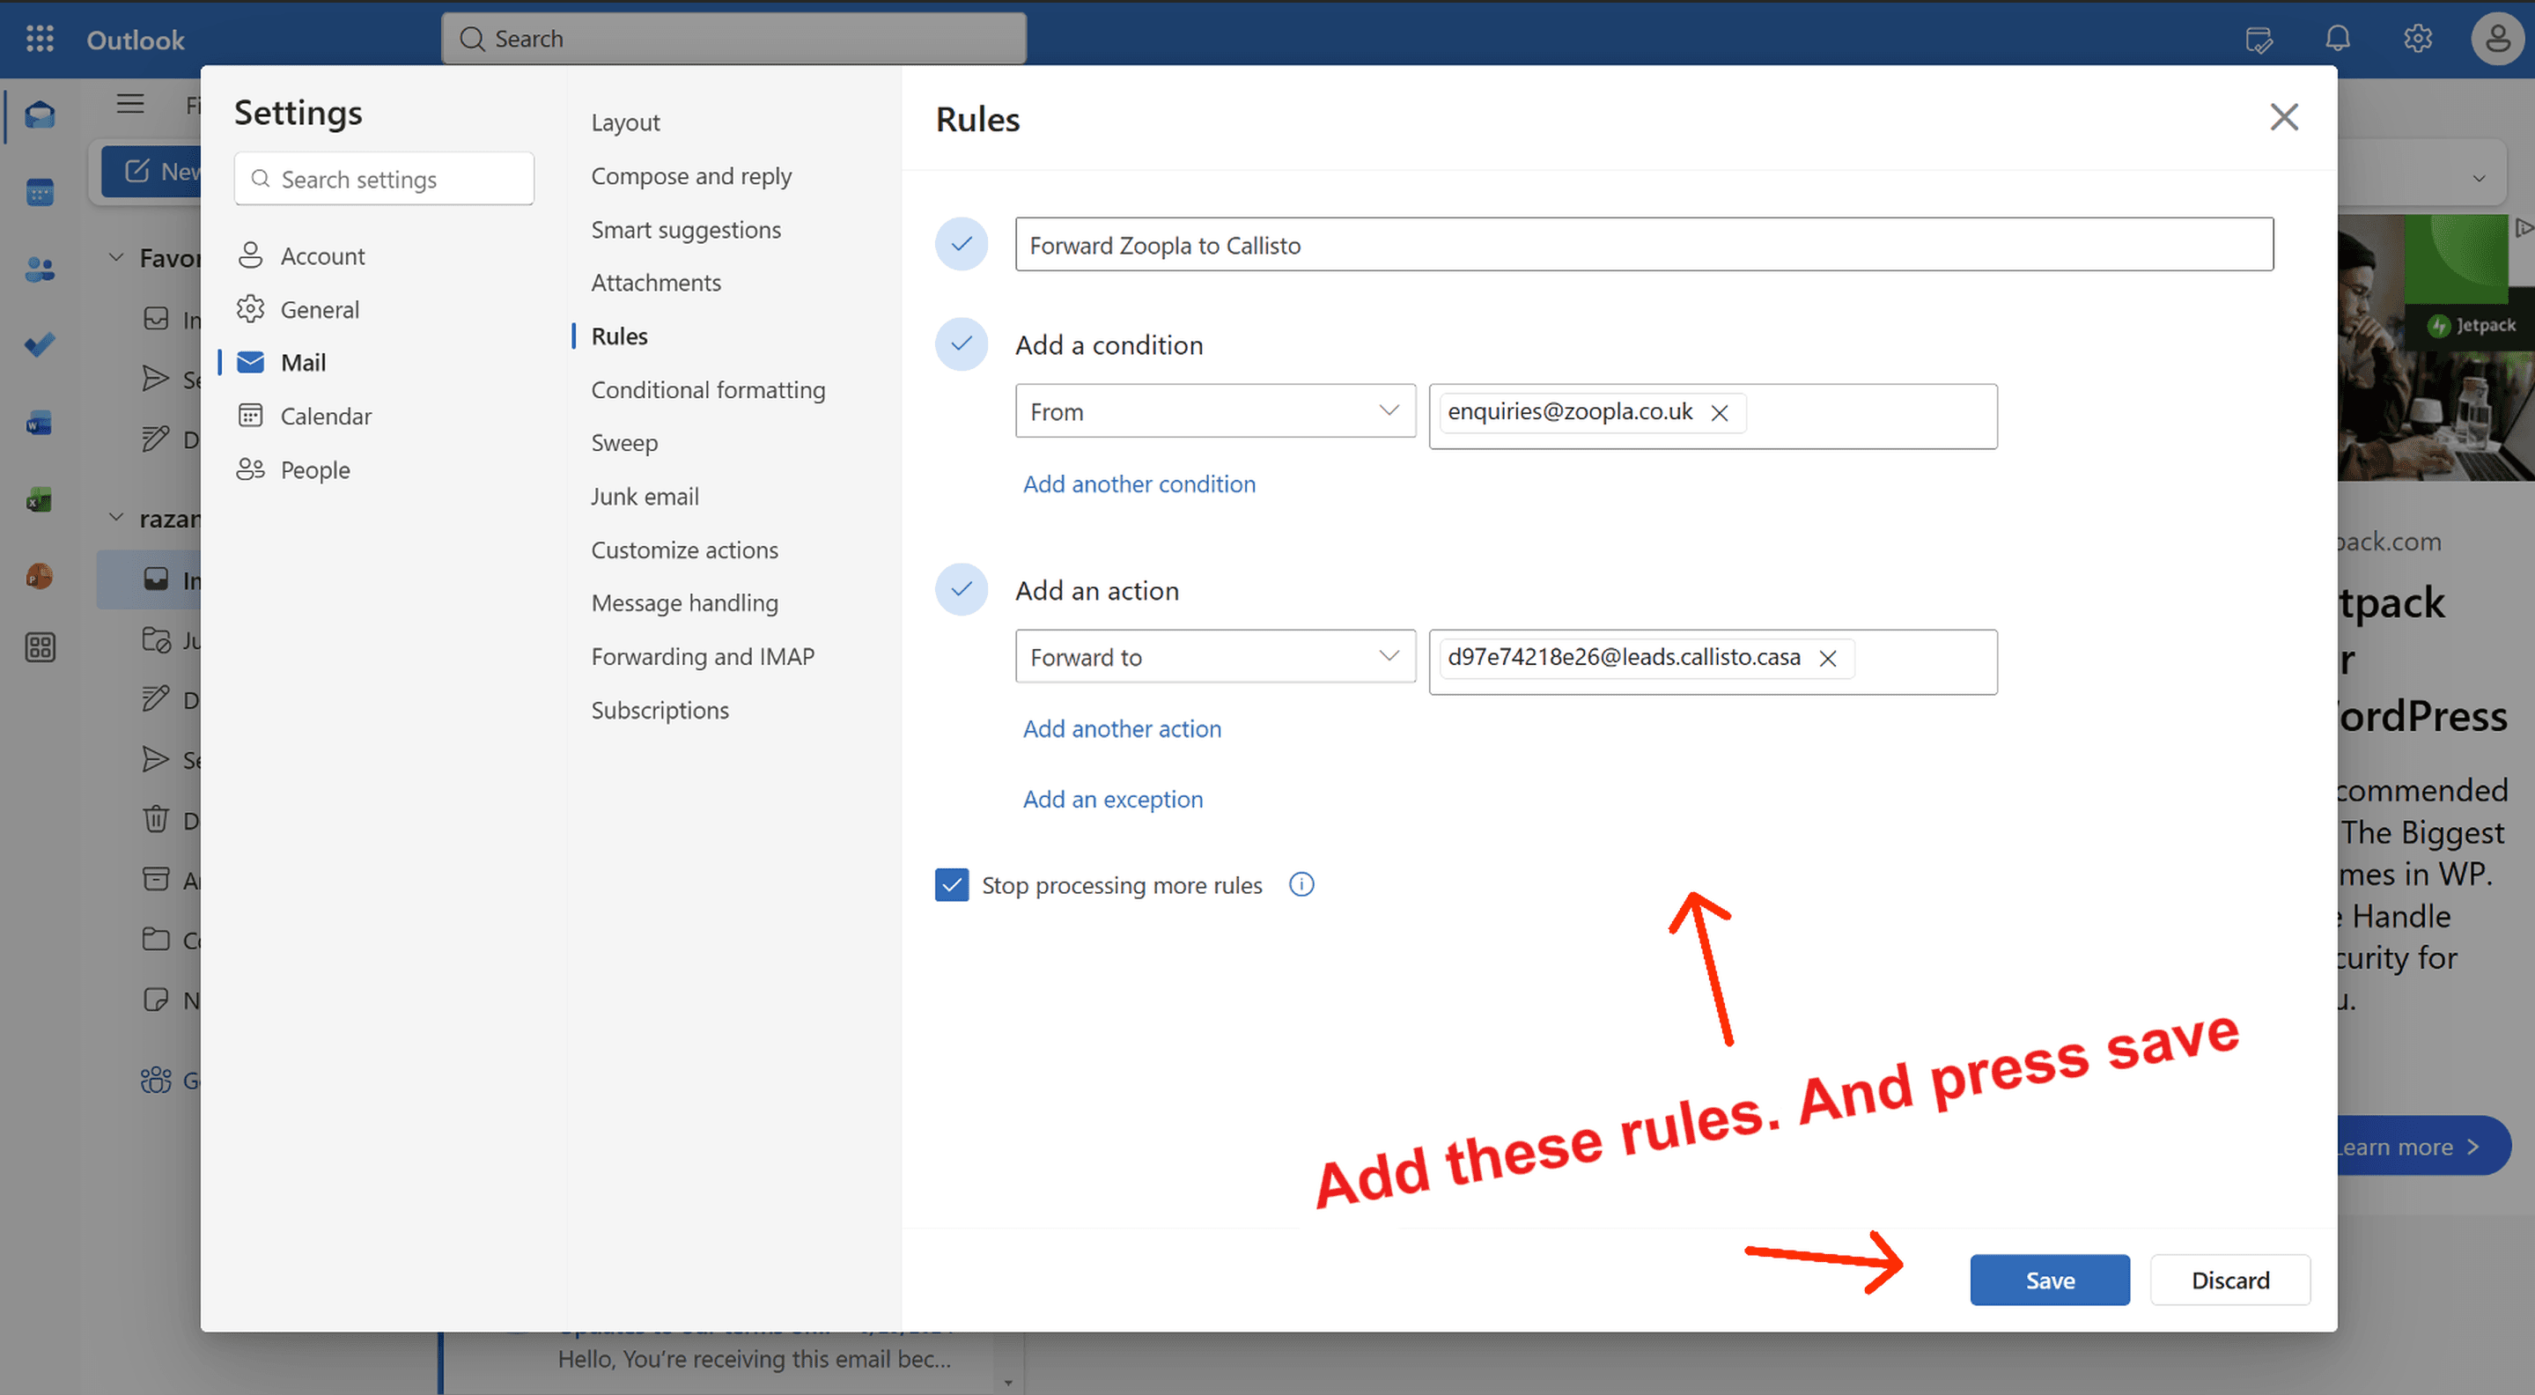Click Add an exception link
This screenshot has width=2535, height=1395.
click(1112, 799)
